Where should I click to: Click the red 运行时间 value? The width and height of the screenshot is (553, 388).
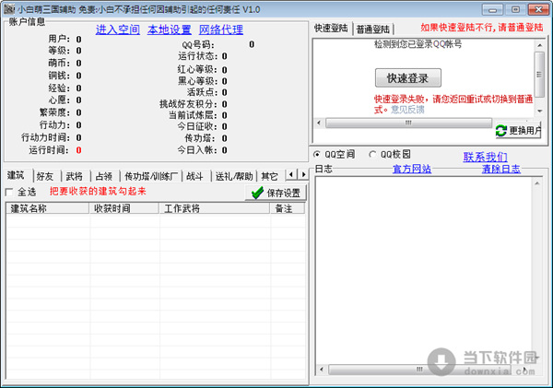78,150
